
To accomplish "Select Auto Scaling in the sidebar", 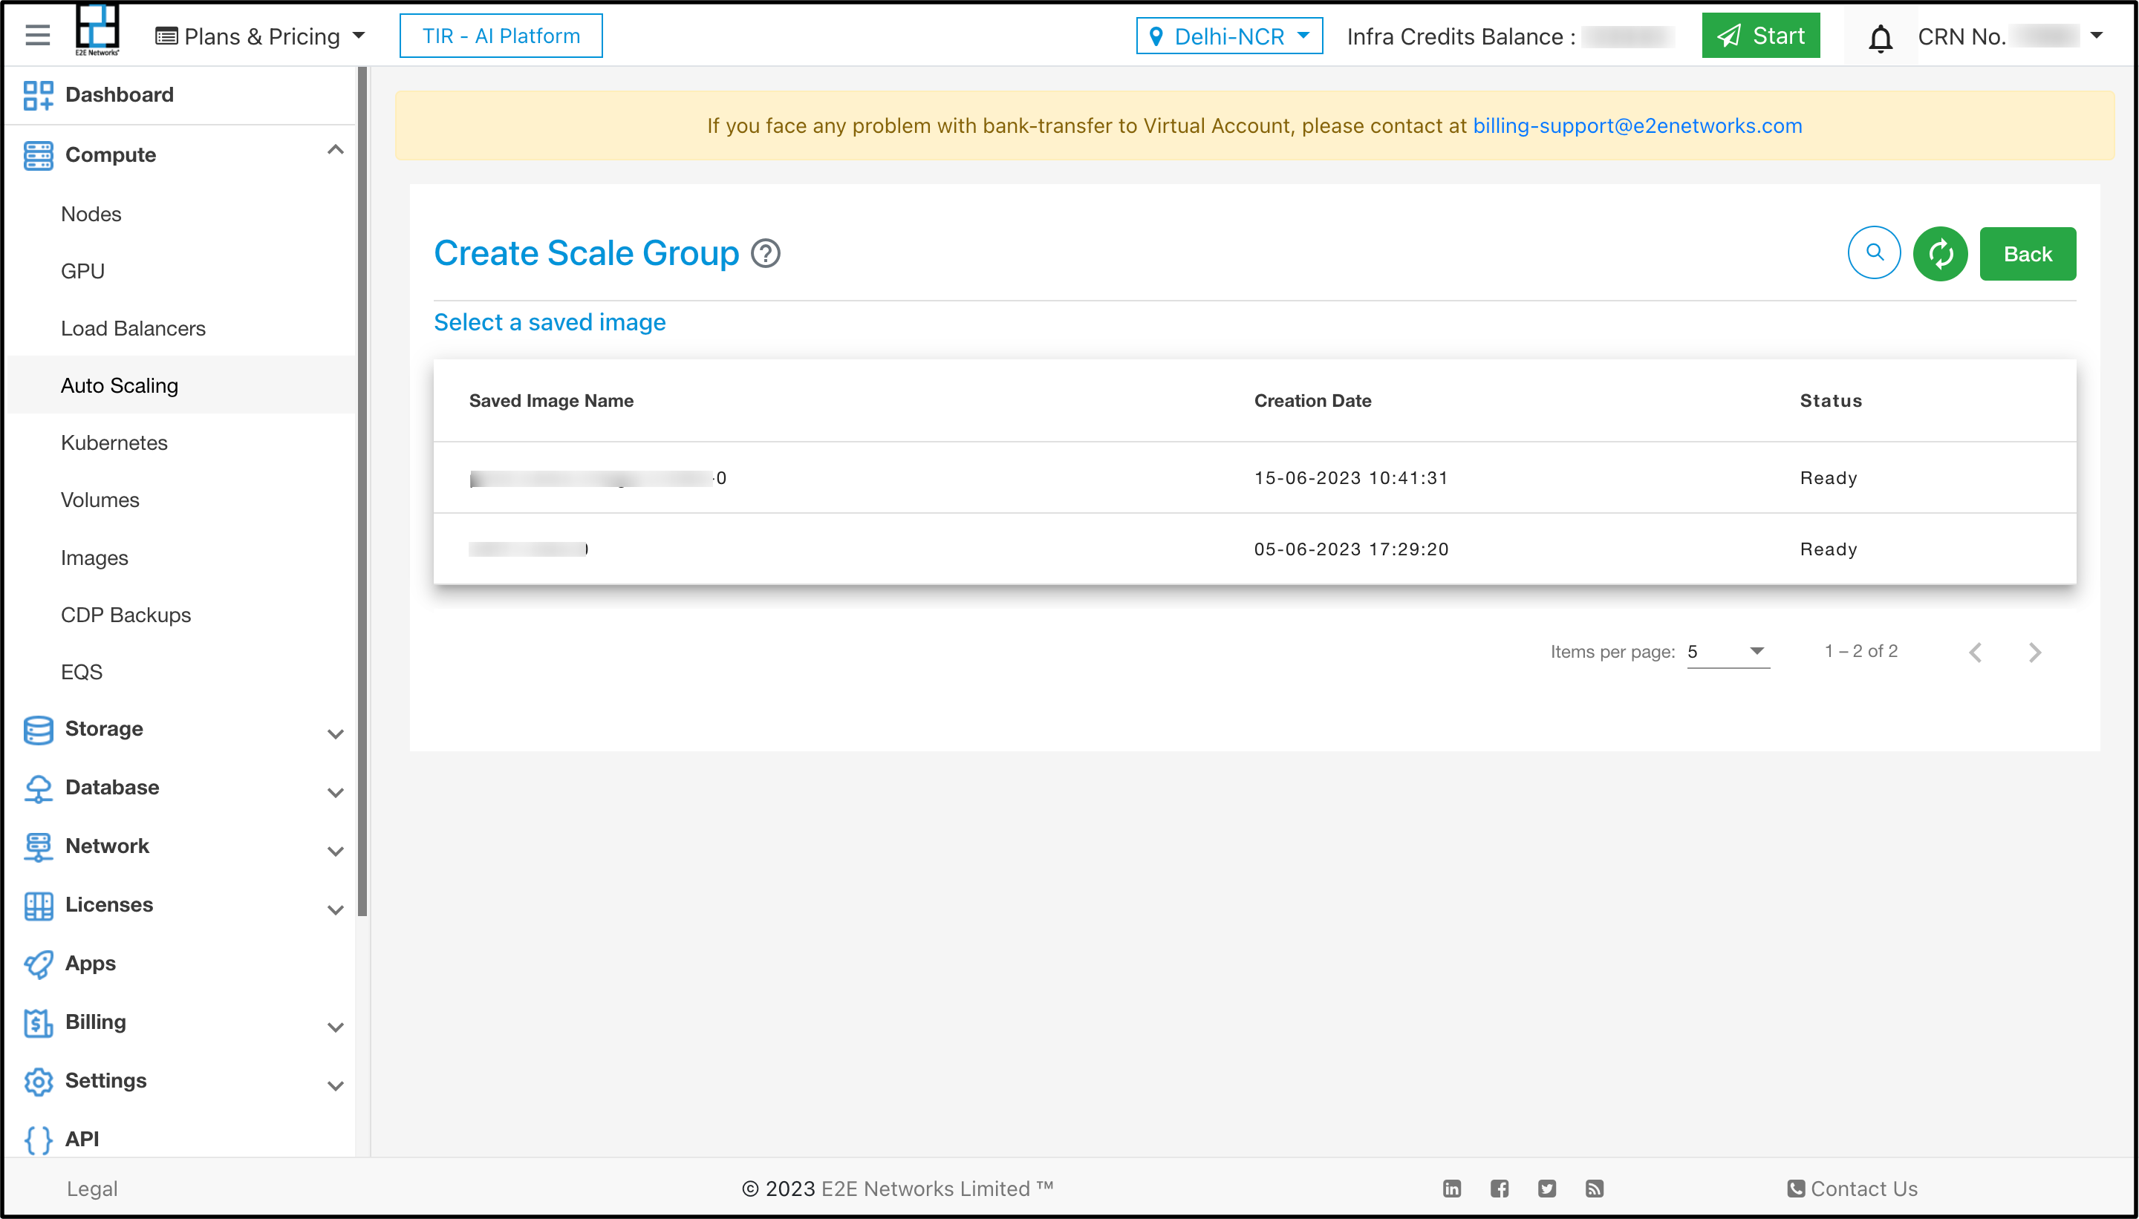I will point(119,385).
